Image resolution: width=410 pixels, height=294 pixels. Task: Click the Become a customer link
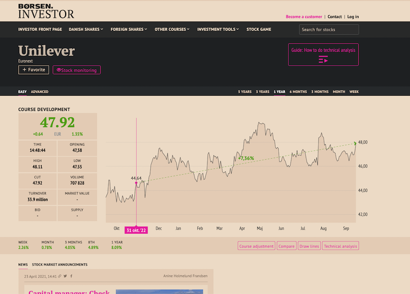pyautogui.click(x=304, y=17)
